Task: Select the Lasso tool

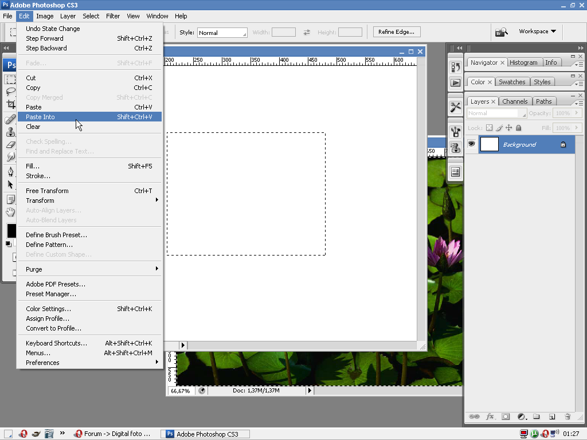Action: pyautogui.click(x=10, y=92)
